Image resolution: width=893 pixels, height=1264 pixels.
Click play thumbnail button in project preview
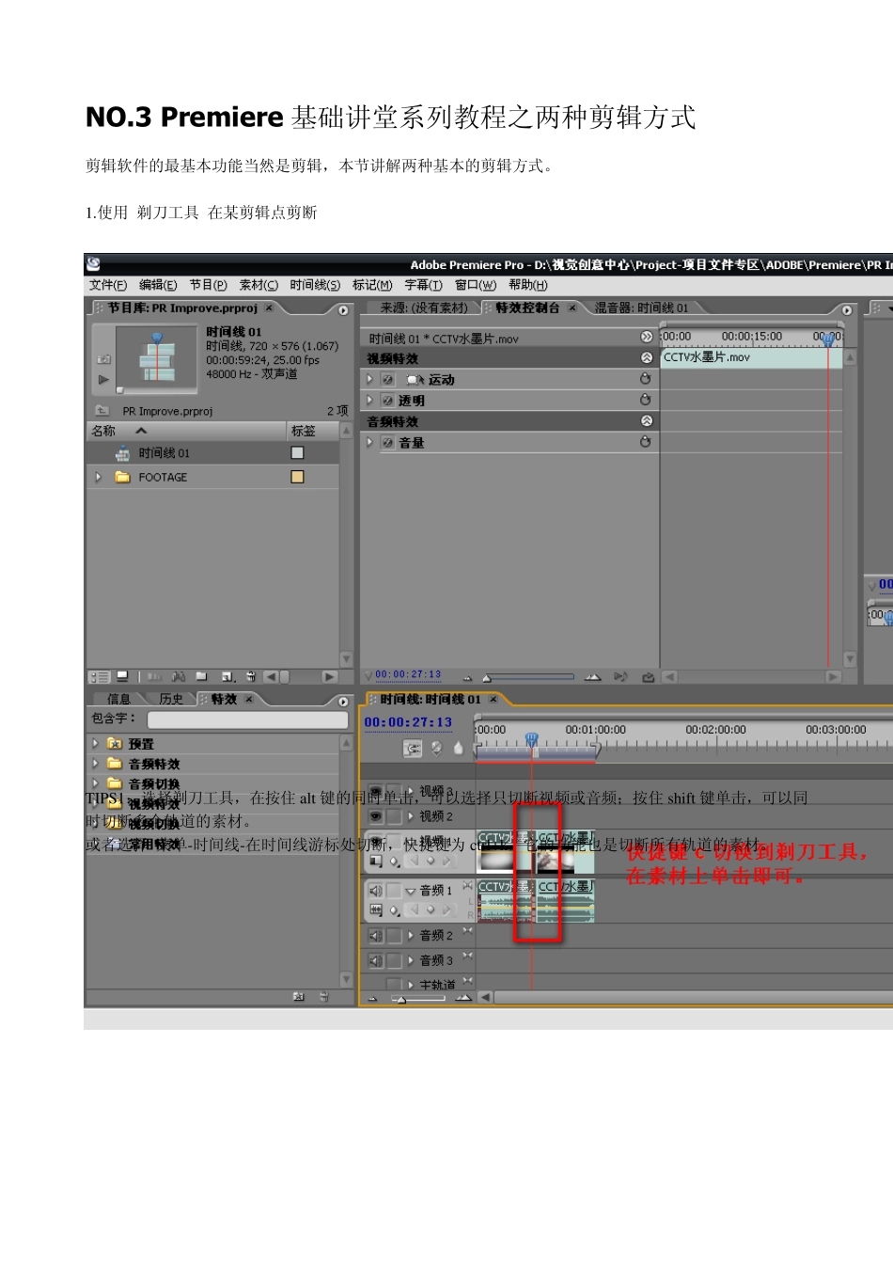[103, 379]
